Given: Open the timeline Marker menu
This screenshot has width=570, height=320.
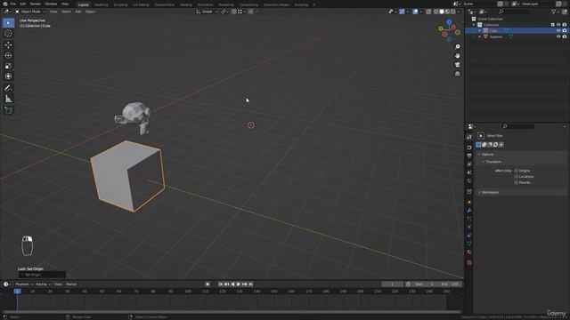Looking at the screenshot, I should (71, 284).
